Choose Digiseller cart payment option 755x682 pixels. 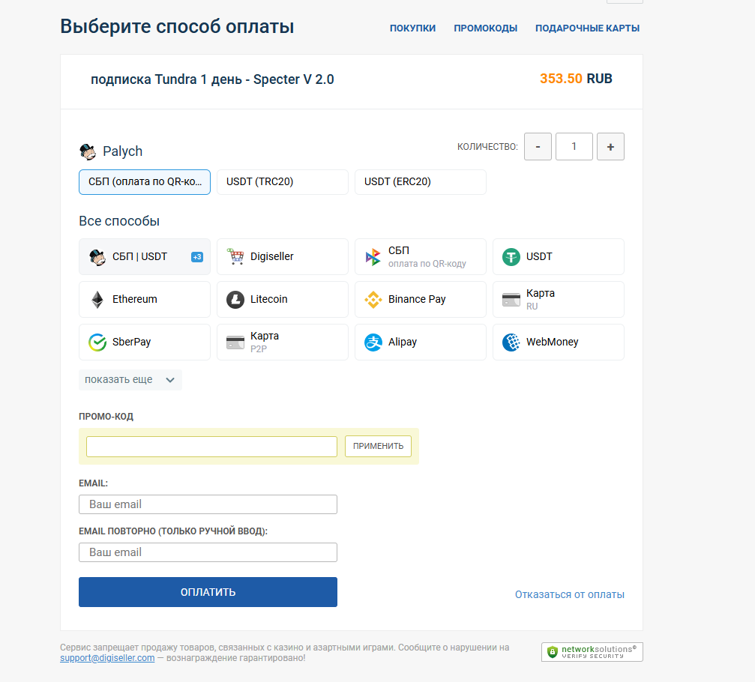click(x=282, y=256)
